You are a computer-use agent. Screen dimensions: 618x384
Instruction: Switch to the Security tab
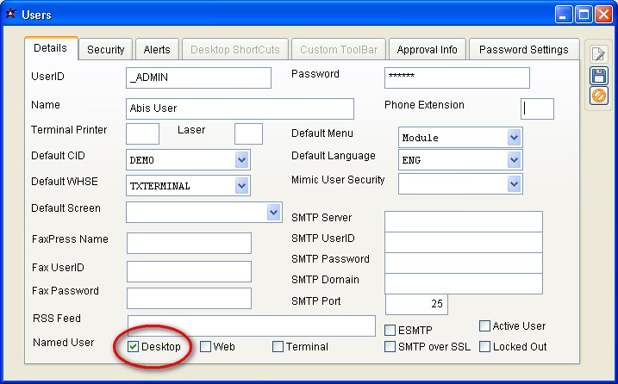pos(106,50)
